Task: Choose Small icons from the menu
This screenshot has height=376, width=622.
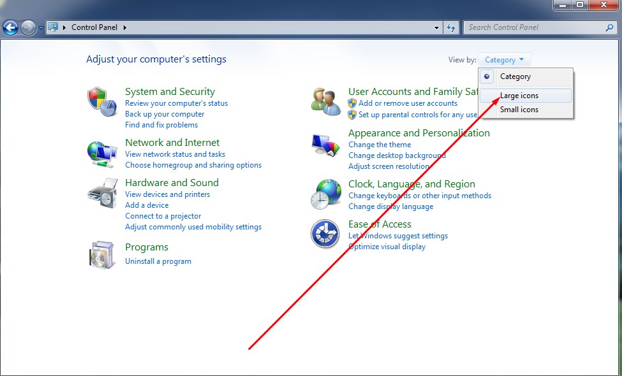Action: tap(526, 110)
